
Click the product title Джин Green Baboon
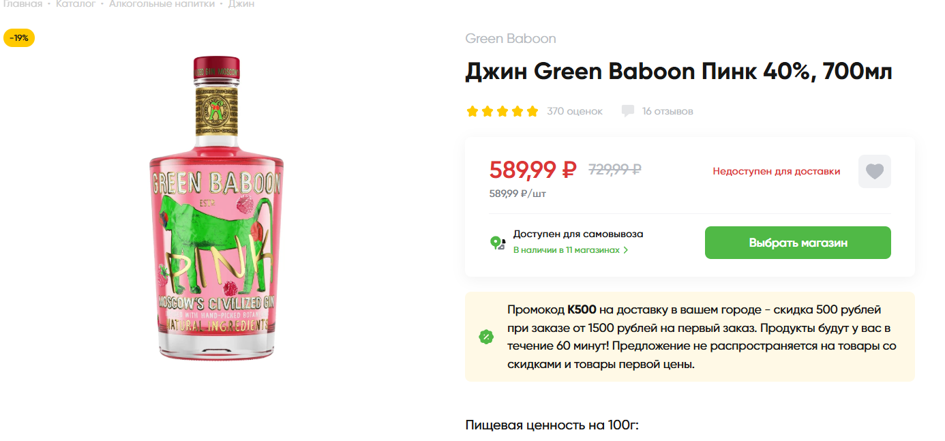pos(678,72)
